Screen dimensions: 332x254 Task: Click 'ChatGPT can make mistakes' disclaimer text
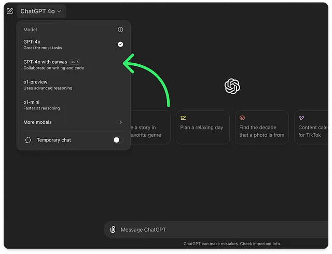pos(232,244)
